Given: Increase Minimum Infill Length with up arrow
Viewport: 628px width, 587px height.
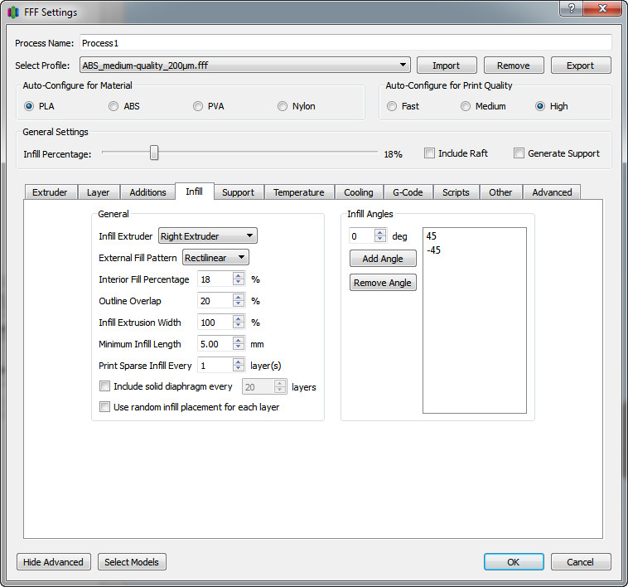Looking at the screenshot, I should click(x=239, y=340).
